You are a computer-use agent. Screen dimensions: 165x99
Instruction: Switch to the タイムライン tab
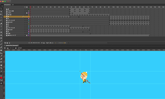pos(7,5)
